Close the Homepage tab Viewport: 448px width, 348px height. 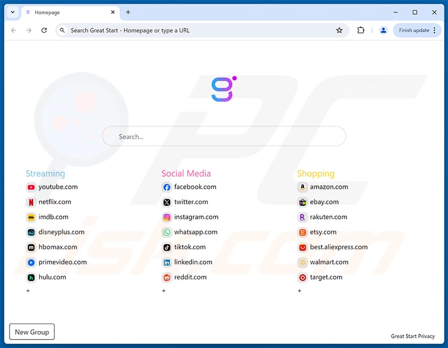(113, 12)
